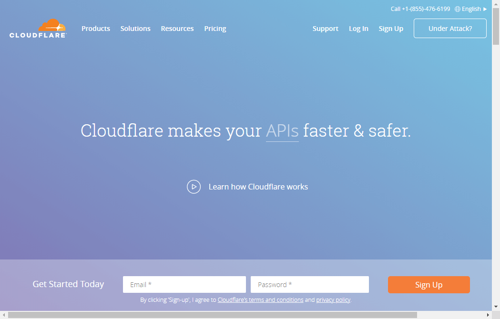Image resolution: width=500 pixels, height=319 pixels.
Task: Open the privacy policy link
Action: (x=333, y=300)
